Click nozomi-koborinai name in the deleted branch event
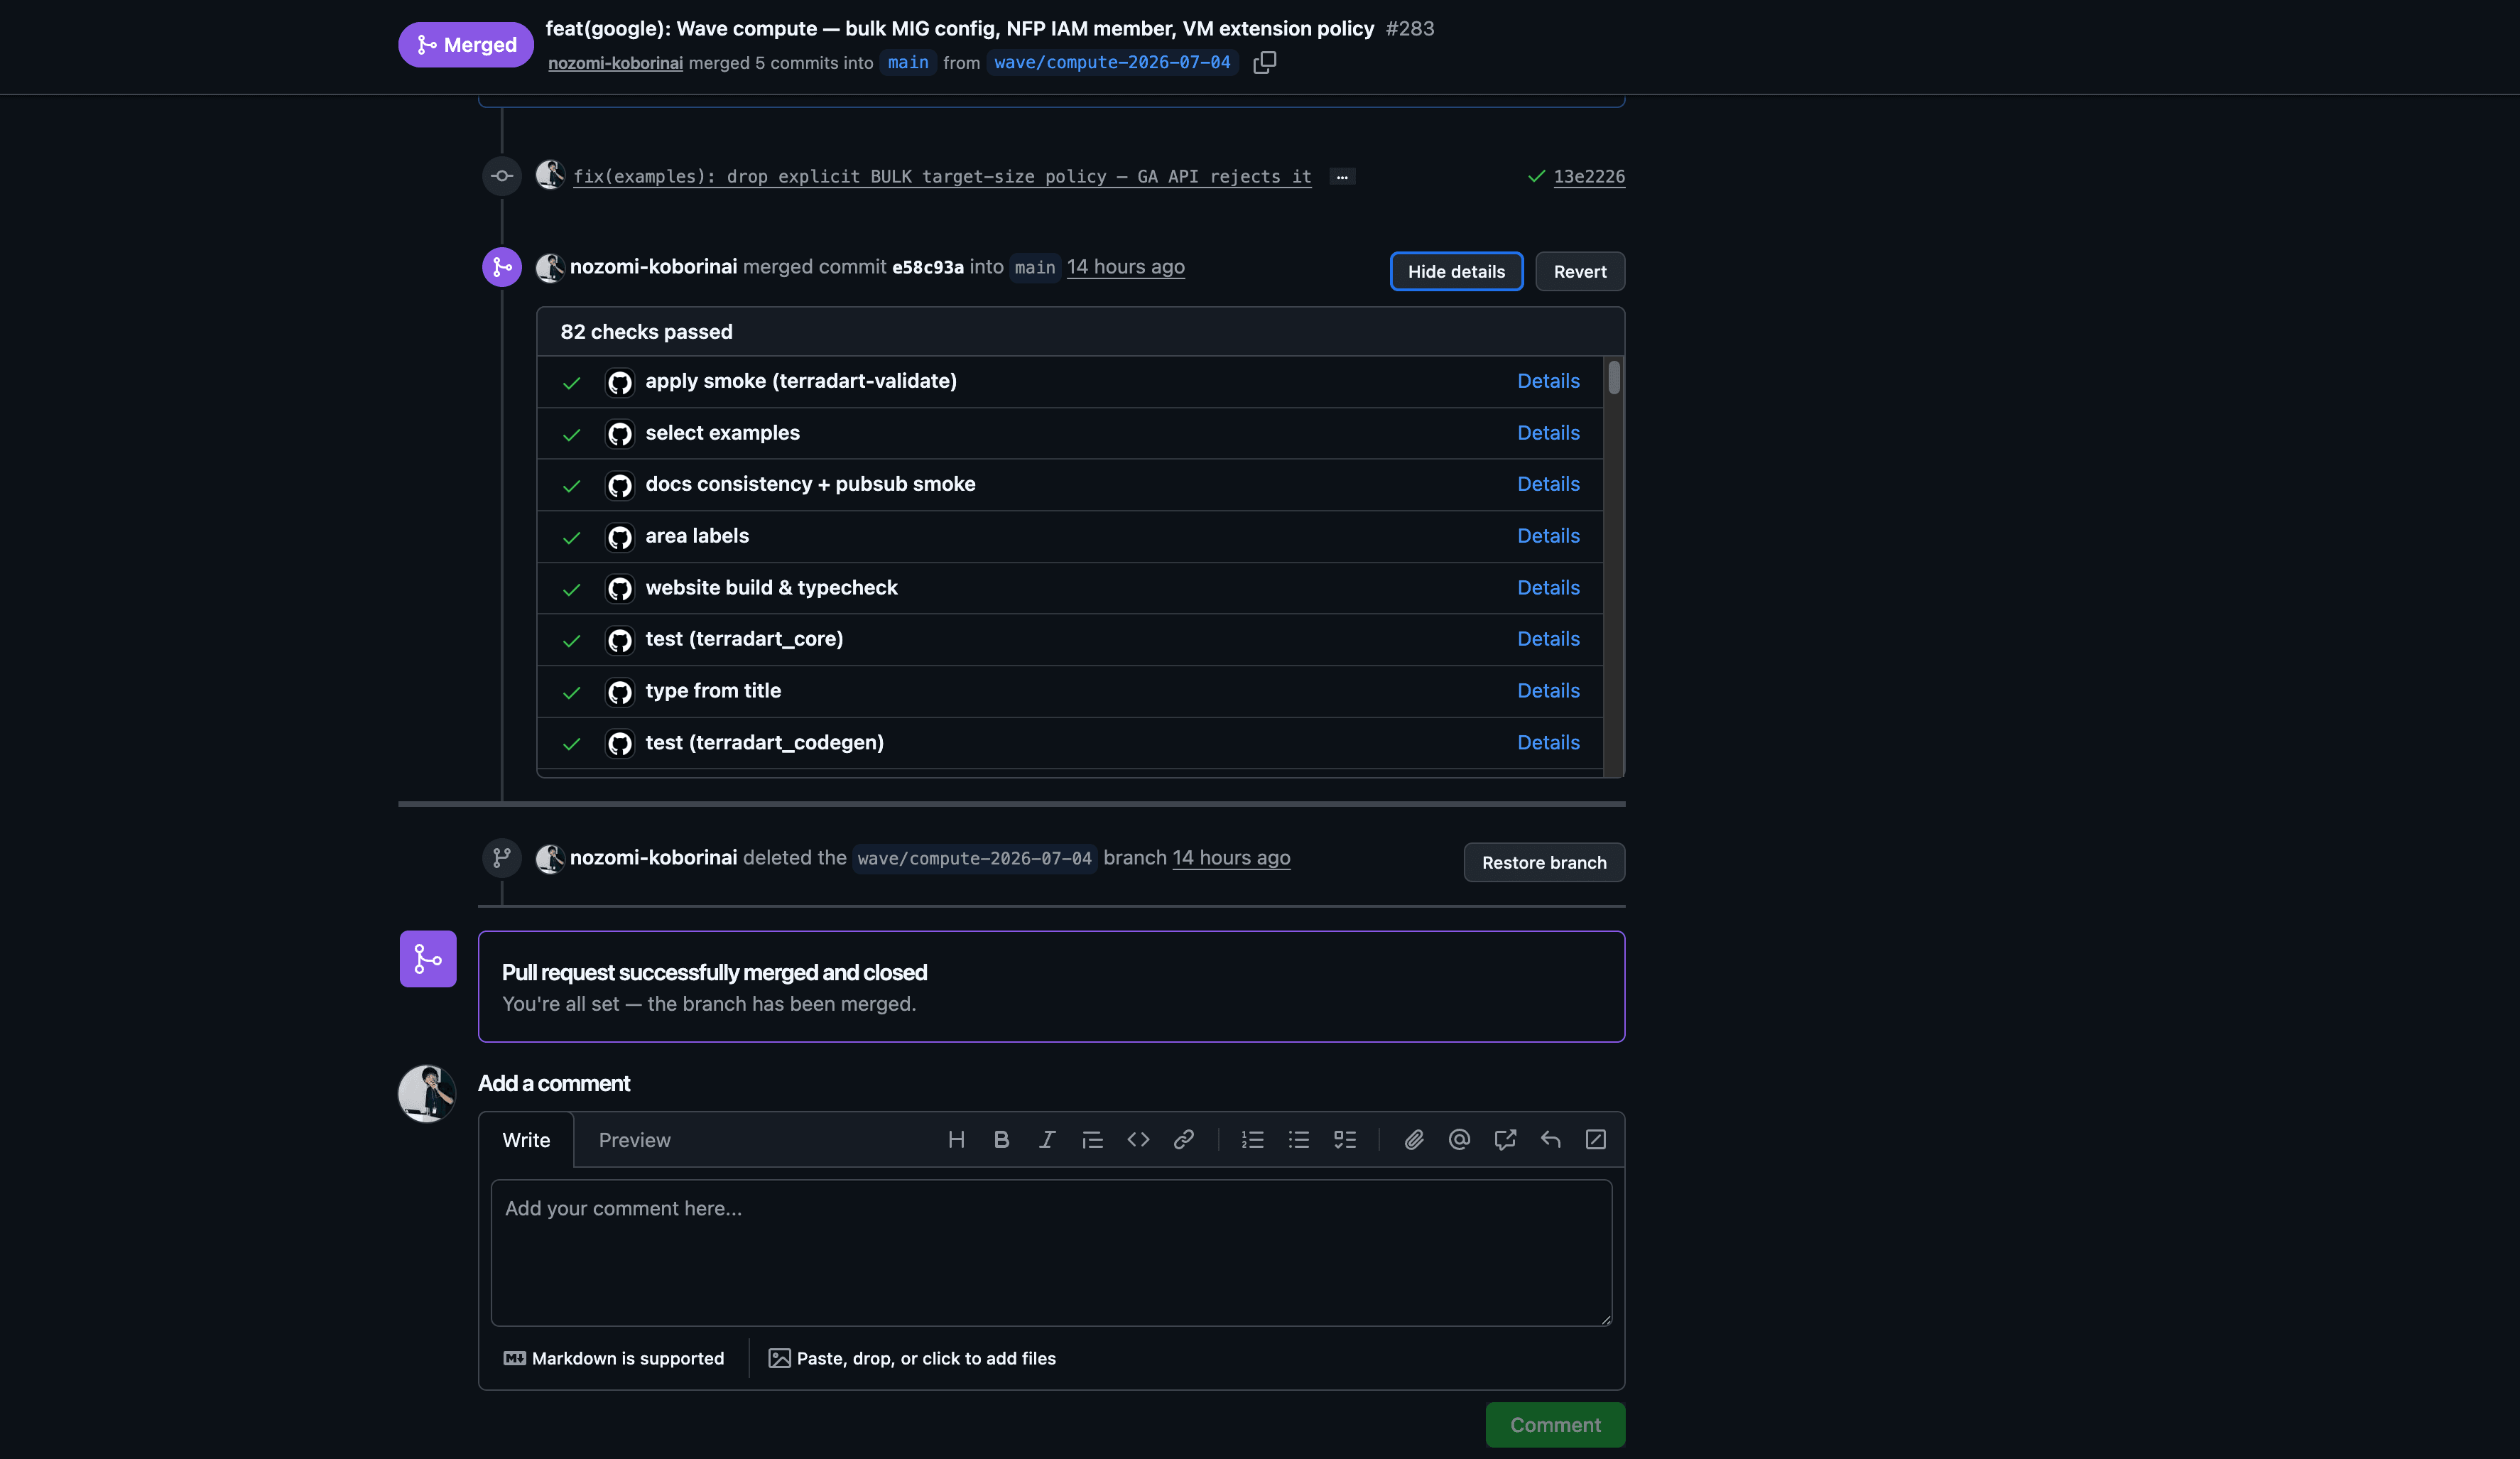2520x1459 pixels. click(653, 858)
